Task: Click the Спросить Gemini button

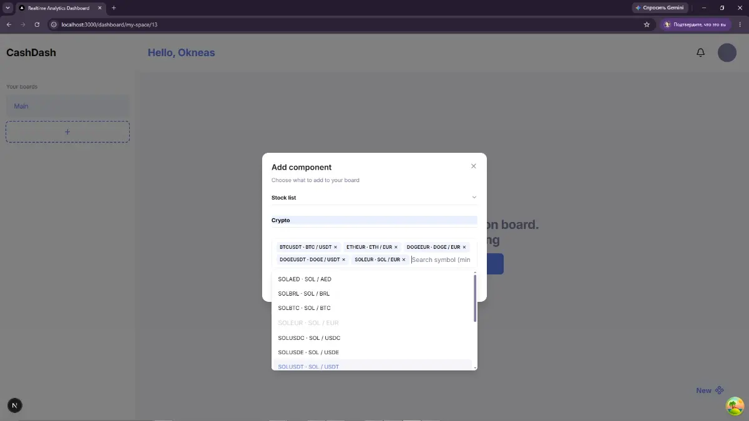Action: coord(659,8)
